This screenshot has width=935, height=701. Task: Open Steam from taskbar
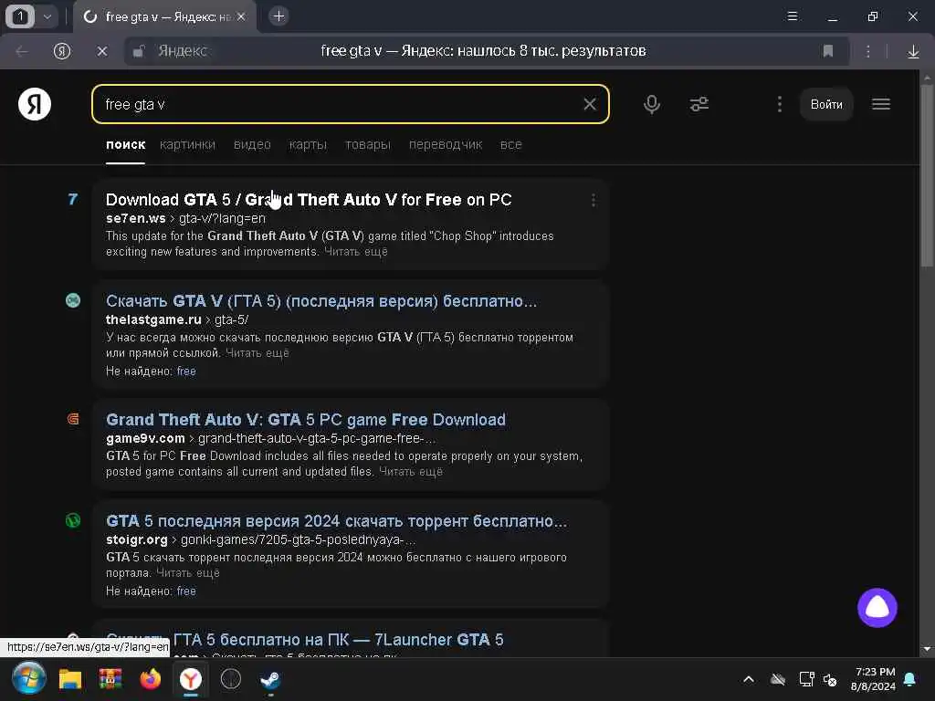270,679
